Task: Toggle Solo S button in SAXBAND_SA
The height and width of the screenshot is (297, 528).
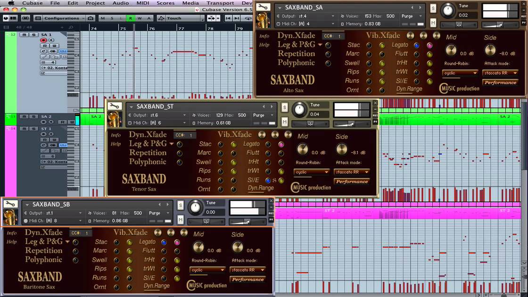Action: pos(433,9)
